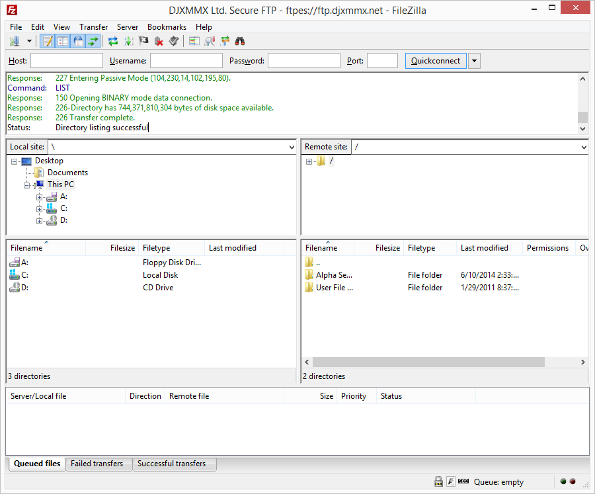Viewport: 595px width, 494px height.
Task: Open the Quickconnect history dropdown arrow
Action: (474, 61)
